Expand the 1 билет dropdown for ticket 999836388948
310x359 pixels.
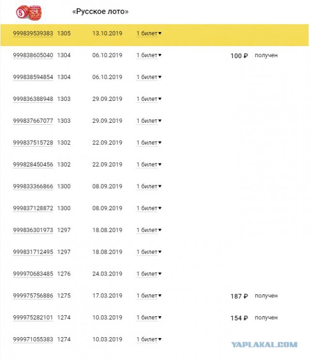tap(149, 99)
